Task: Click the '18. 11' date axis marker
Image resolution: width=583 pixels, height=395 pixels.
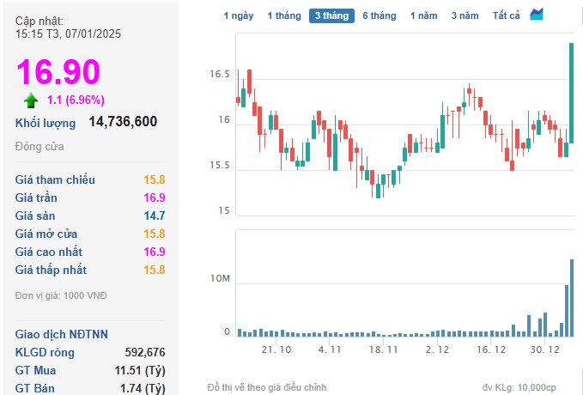Action: [x=383, y=349]
